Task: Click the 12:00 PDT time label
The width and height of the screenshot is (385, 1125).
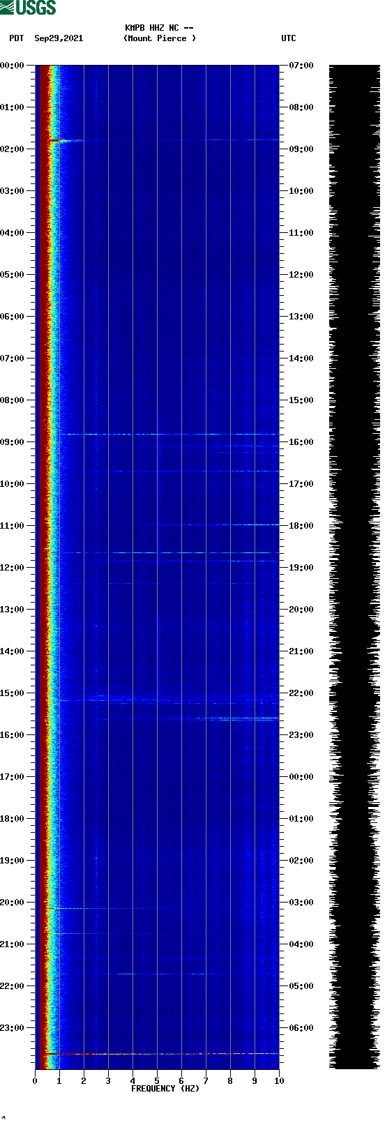Action: pyautogui.click(x=12, y=568)
